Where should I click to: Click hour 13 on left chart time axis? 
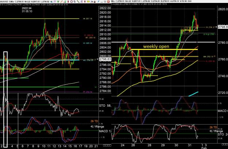tap(59, 146)
